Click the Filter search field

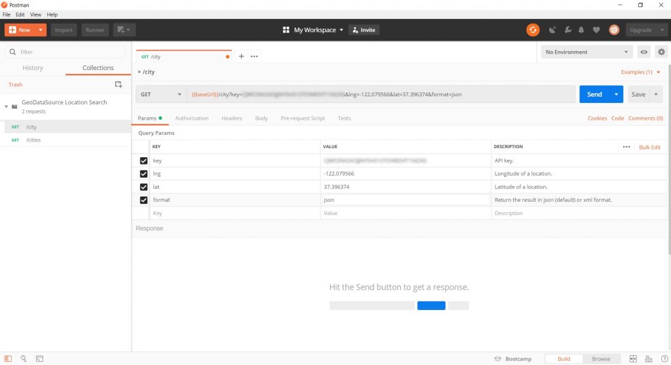(66, 52)
